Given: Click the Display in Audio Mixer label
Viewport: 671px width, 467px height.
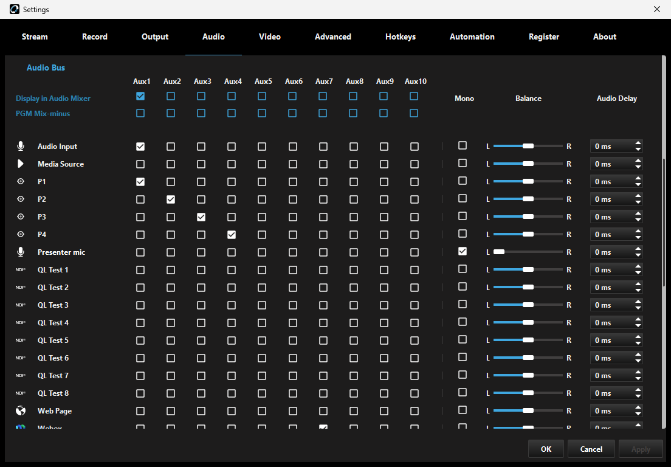Looking at the screenshot, I should 53,98.
